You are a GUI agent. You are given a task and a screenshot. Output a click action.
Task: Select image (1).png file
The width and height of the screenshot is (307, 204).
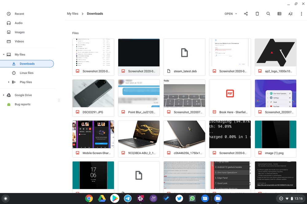coord(275,139)
